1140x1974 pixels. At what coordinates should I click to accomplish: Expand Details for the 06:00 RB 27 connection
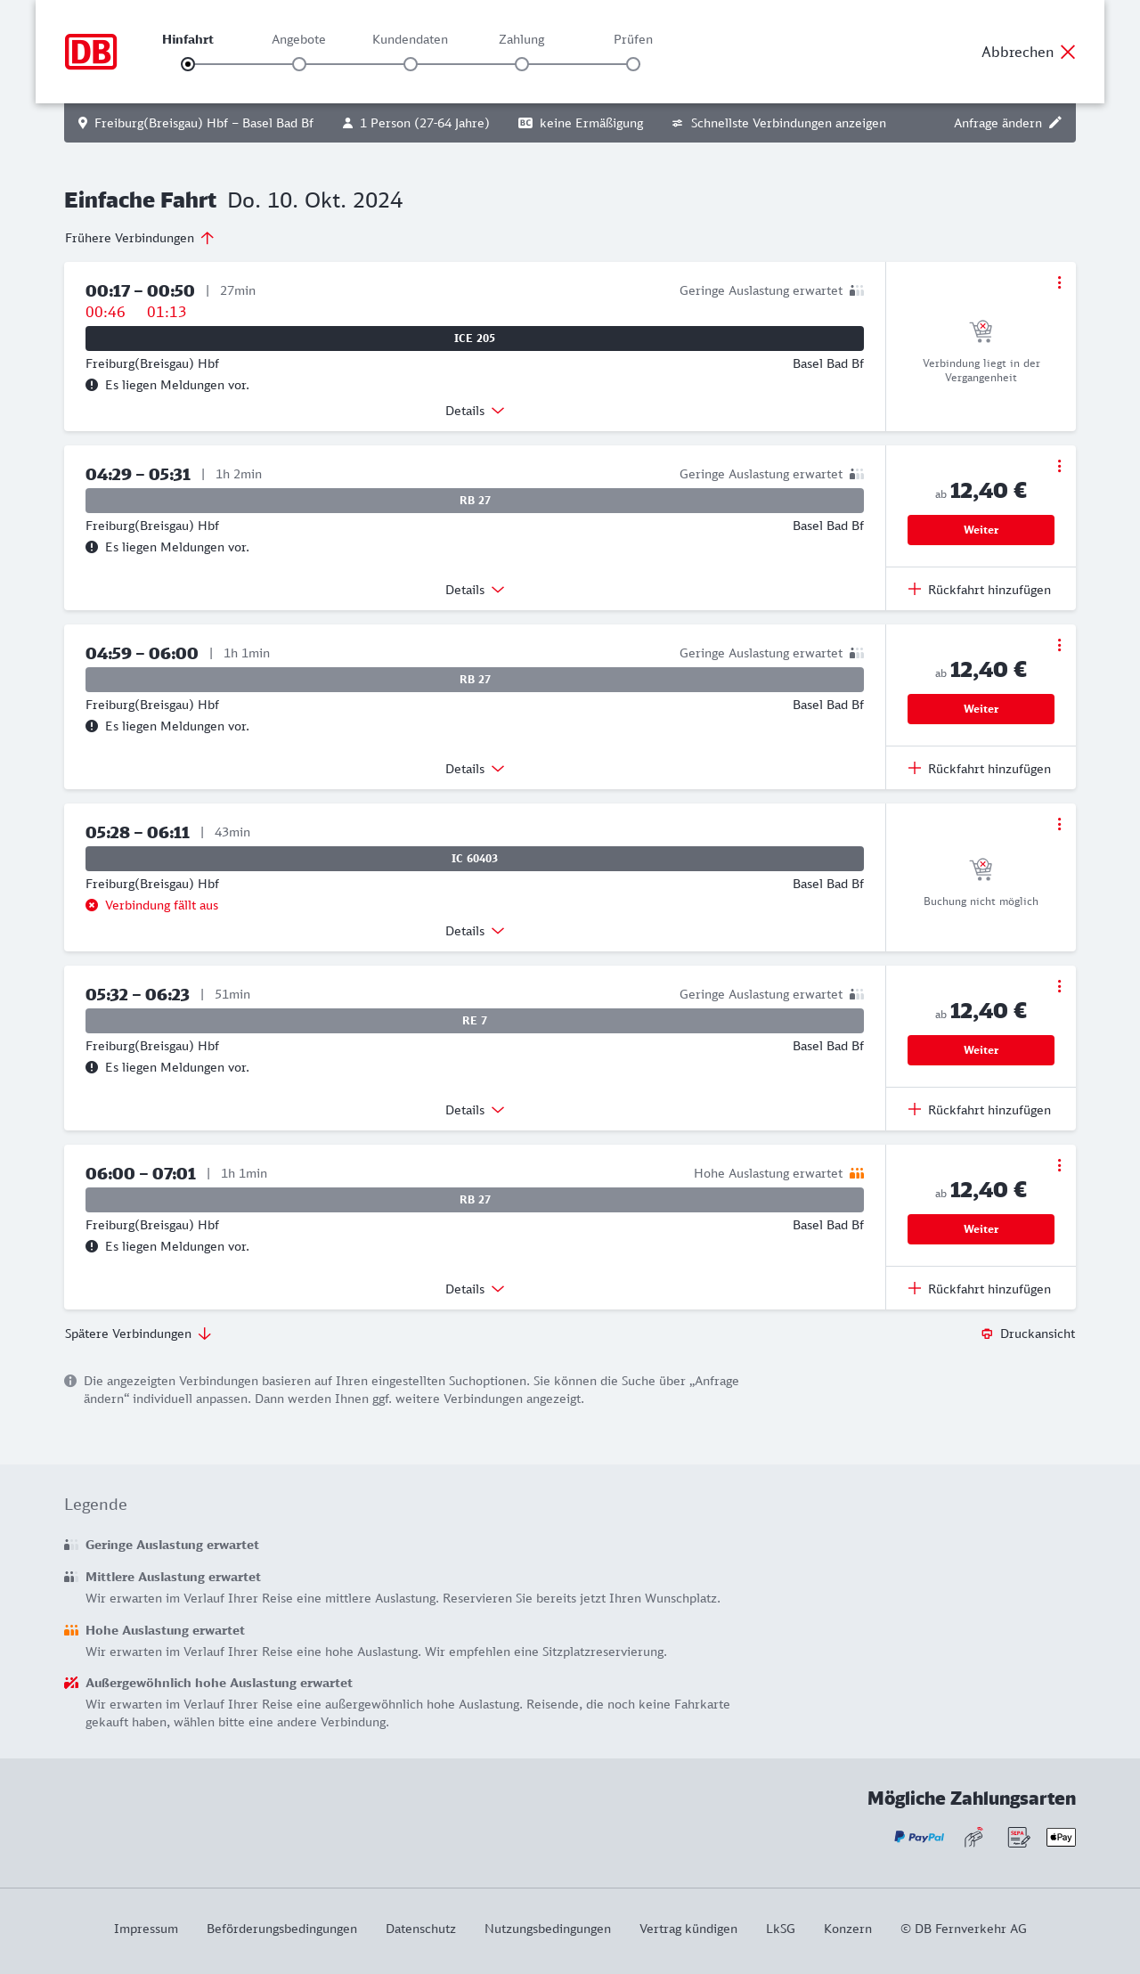point(474,1289)
